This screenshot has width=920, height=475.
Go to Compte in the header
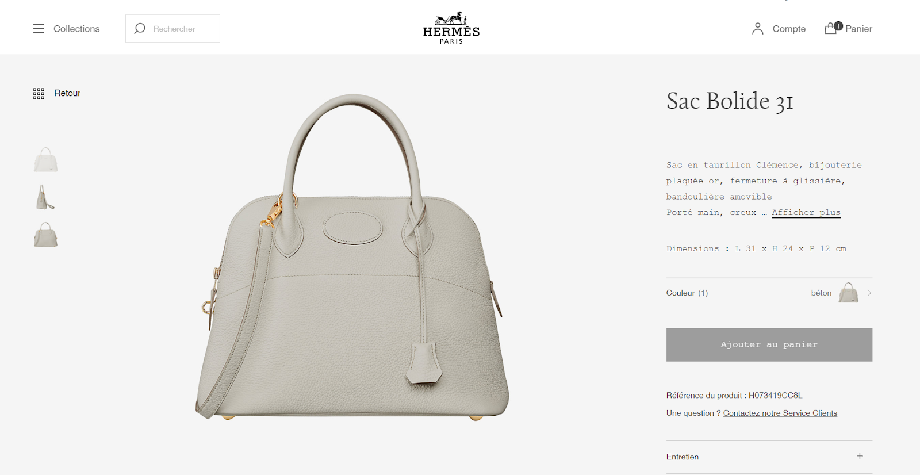click(x=789, y=29)
